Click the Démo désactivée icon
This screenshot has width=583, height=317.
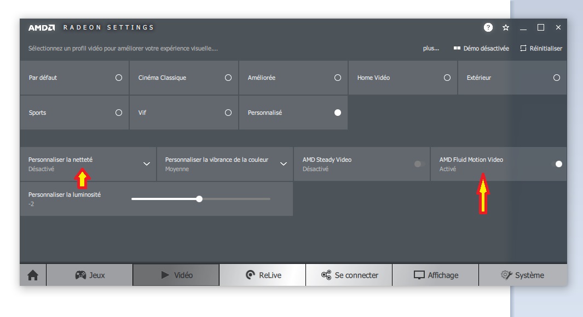coord(457,48)
